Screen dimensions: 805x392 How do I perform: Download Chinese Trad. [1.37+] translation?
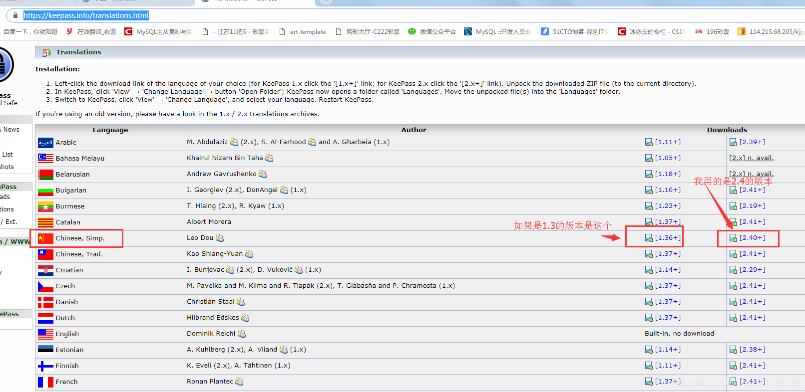tap(668, 254)
